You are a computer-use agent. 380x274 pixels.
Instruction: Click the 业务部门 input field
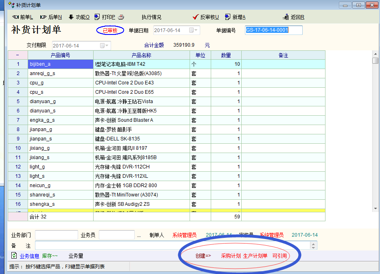(x=56, y=235)
